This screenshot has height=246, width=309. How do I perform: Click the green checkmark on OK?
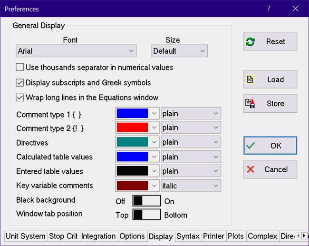pos(251,146)
